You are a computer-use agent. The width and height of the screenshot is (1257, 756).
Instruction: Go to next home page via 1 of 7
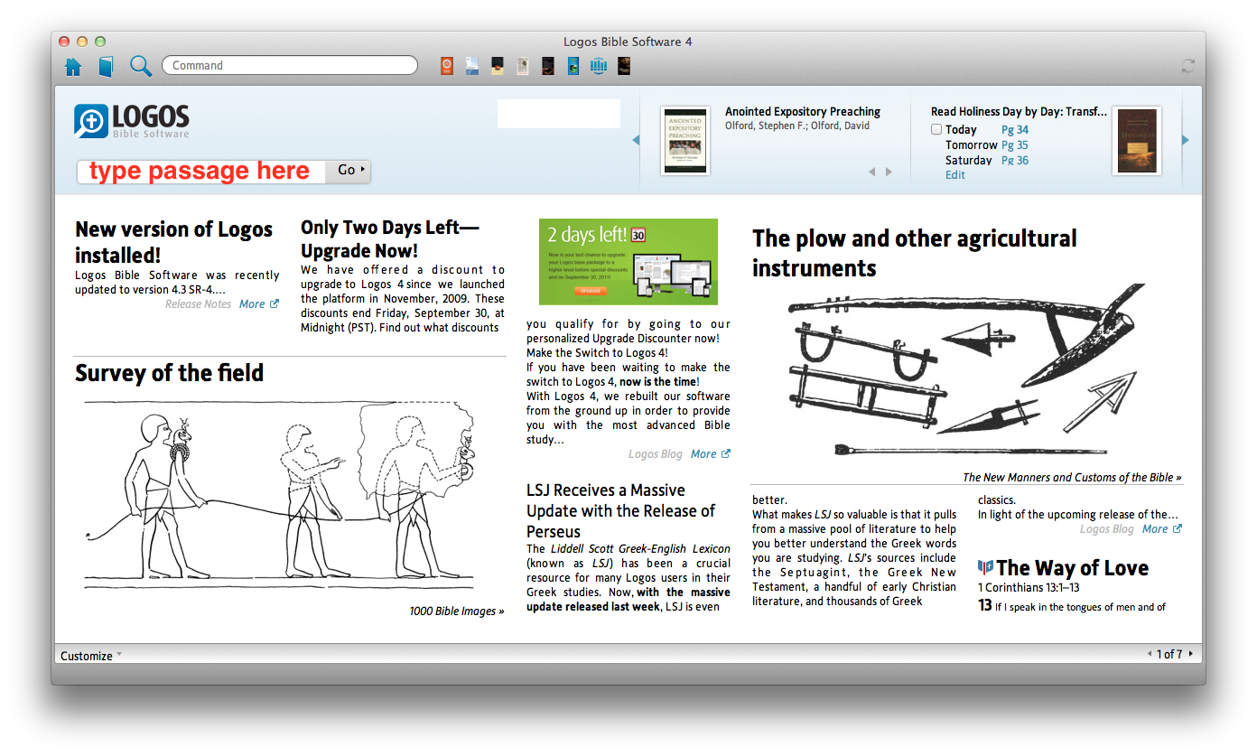1191,654
